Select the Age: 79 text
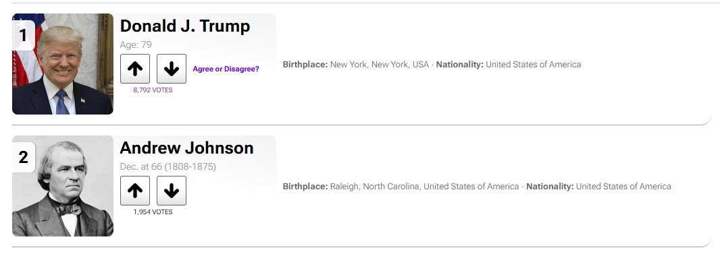This screenshot has height=256, width=720. [136, 45]
